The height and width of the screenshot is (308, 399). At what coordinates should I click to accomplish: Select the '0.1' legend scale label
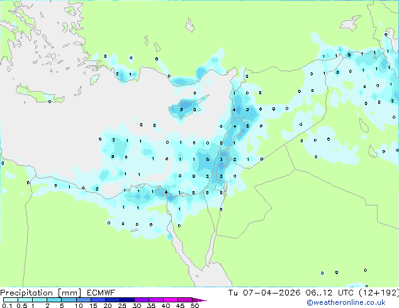(7, 305)
